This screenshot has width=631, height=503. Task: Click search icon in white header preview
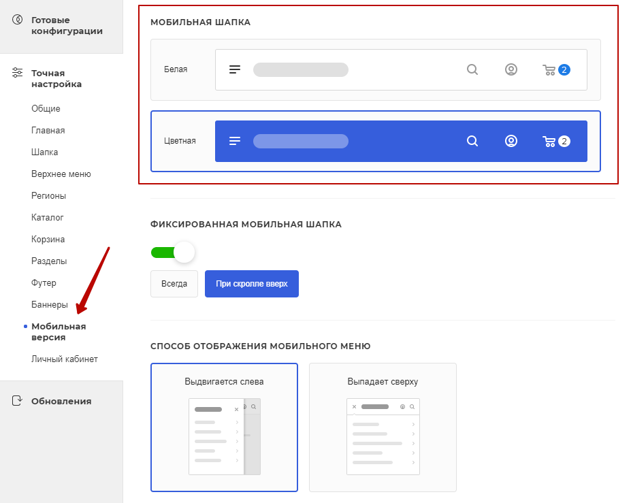[x=472, y=69]
